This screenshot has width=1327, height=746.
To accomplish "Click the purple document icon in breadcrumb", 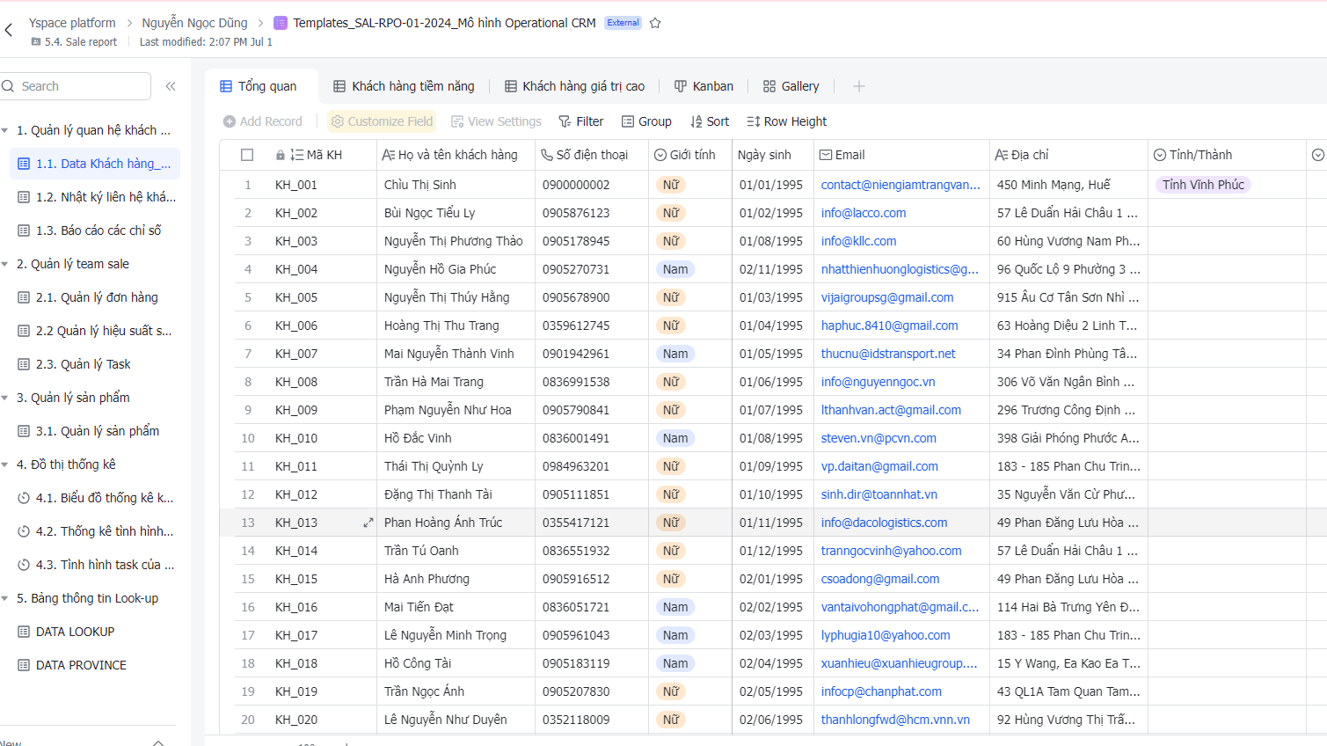I will [x=281, y=23].
